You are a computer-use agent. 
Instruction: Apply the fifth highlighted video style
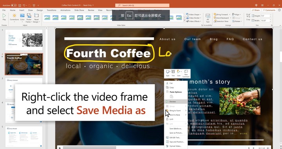(x=80, y=18)
